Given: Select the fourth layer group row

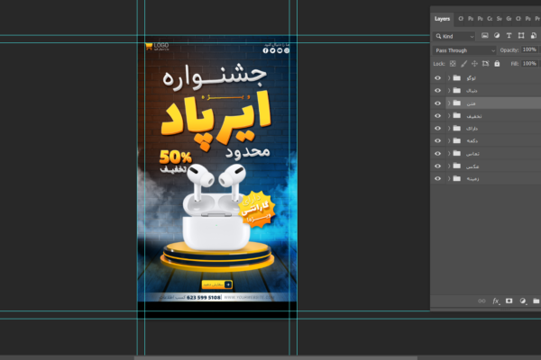Looking at the screenshot, I should (487, 116).
